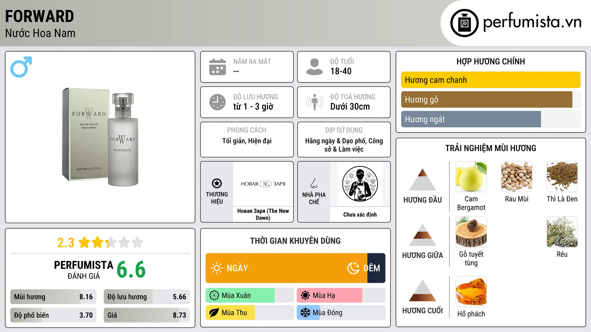Click the Dưới 30cm sillage value
Screen dimensions: 591x332
(x=350, y=107)
